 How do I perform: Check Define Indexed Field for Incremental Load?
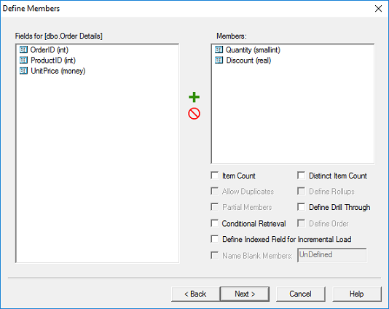[x=215, y=239]
